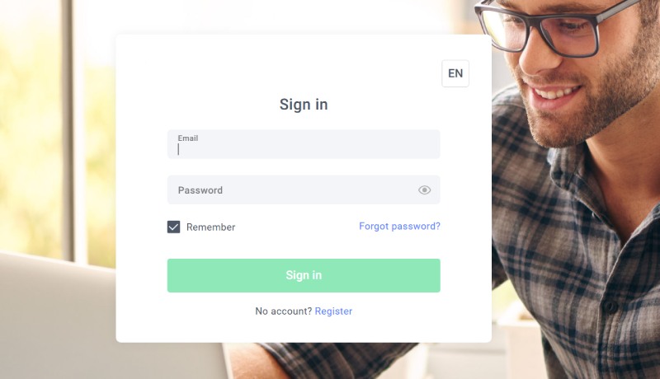Click the green Sign in button
Screen dimensions: 660x379
click(304, 275)
